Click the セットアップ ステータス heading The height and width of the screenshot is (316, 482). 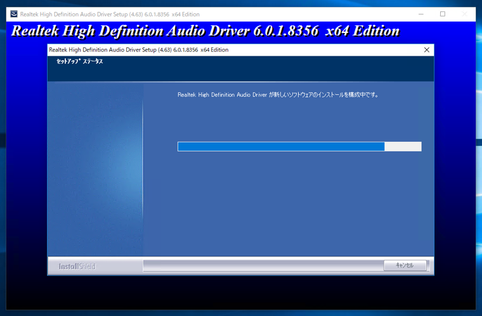click(80, 61)
